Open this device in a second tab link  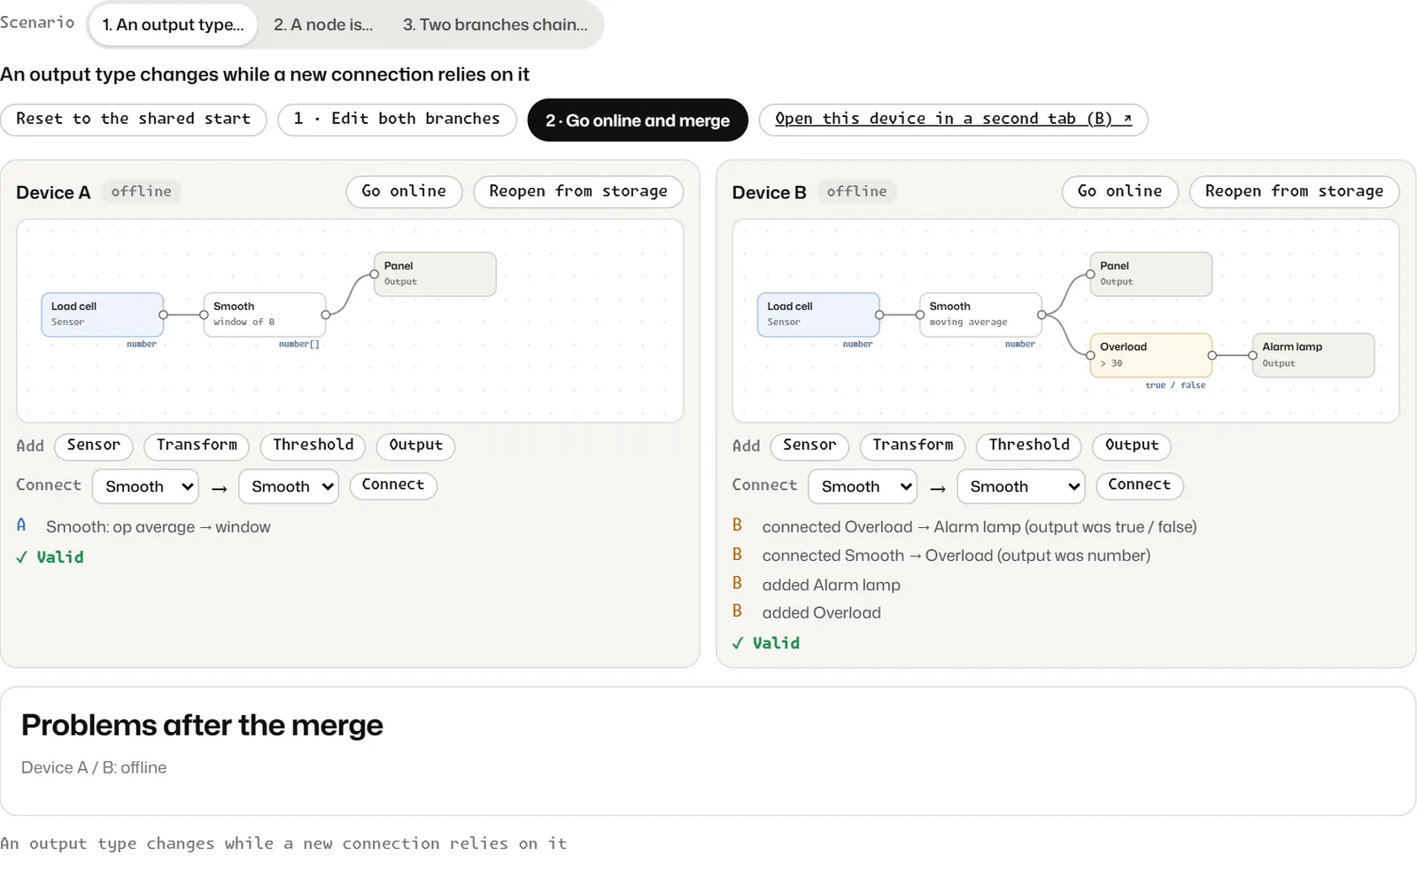click(x=953, y=120)
